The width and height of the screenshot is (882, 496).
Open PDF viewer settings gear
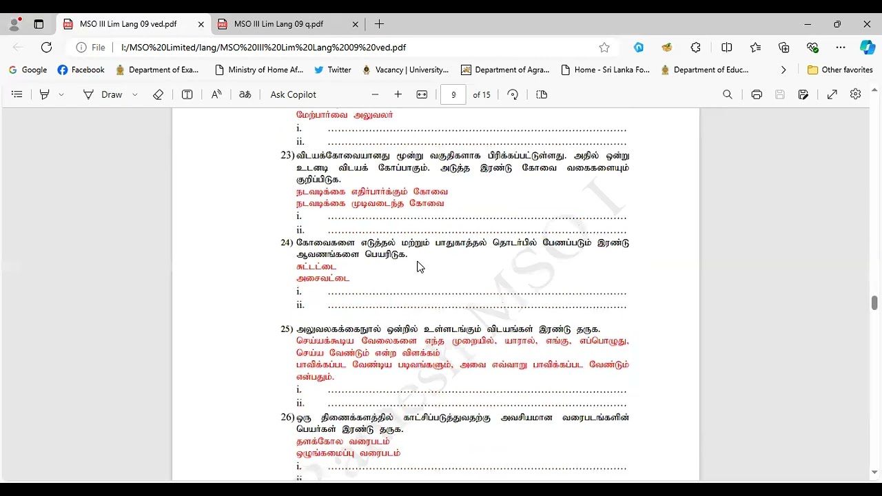click(x=855, y=94)
